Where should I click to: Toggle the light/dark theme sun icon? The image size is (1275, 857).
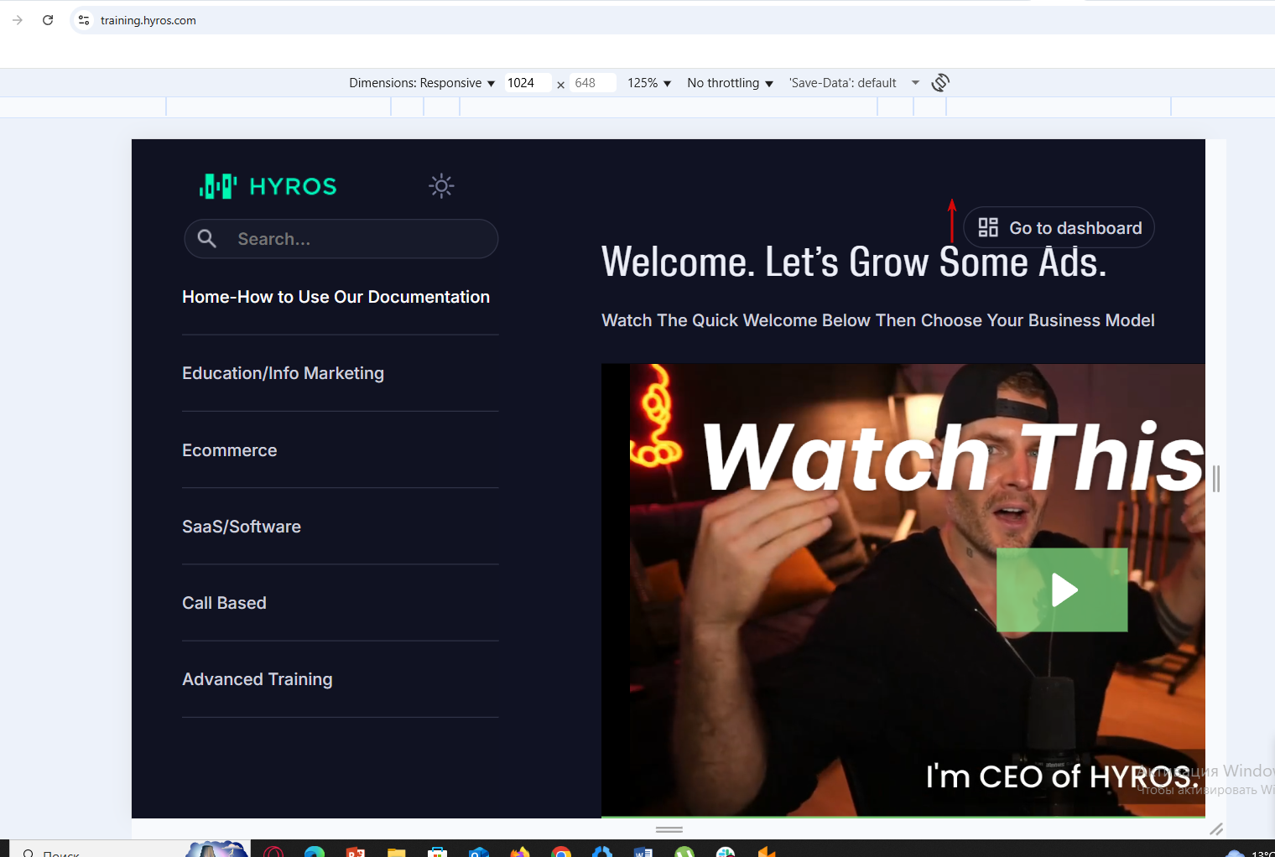click(441, 185)
